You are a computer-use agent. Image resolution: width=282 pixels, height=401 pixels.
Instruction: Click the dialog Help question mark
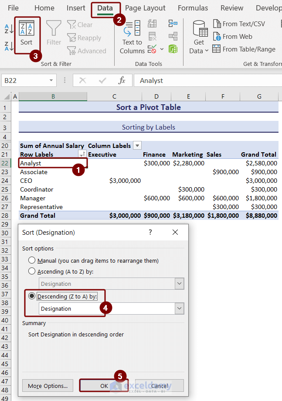coord(150,232)
